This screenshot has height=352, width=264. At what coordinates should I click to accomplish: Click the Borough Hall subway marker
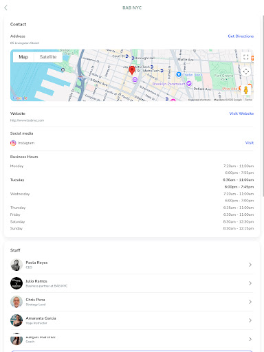pyautogui.click(x=133, y=58)
